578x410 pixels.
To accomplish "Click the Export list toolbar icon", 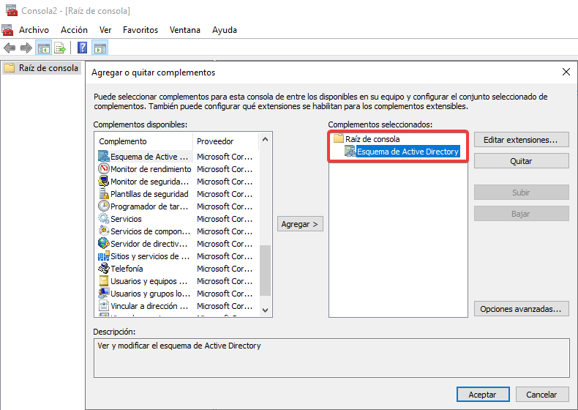I will click(x=60, y=48).
